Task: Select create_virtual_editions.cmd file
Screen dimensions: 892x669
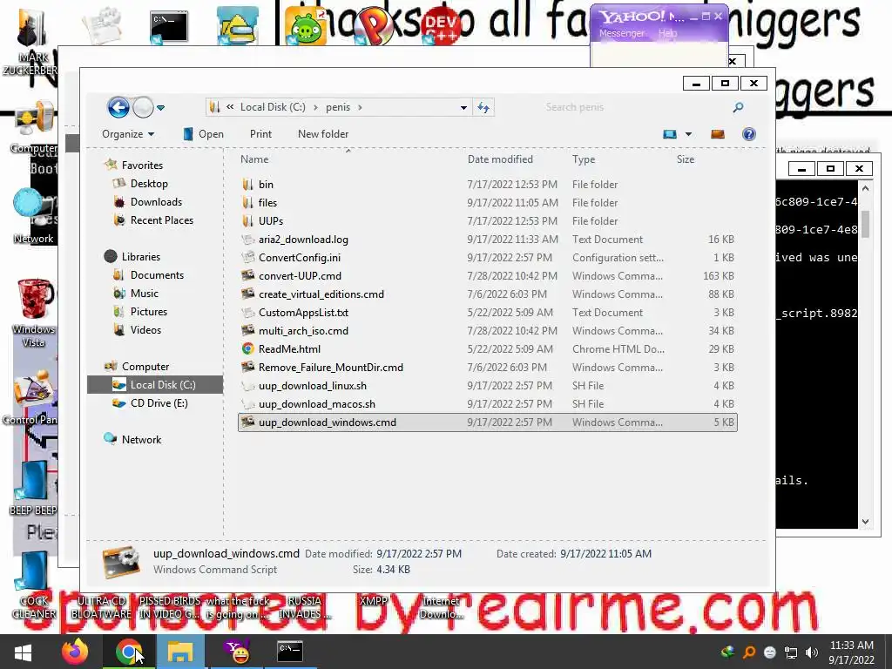Action: [488, 294]
